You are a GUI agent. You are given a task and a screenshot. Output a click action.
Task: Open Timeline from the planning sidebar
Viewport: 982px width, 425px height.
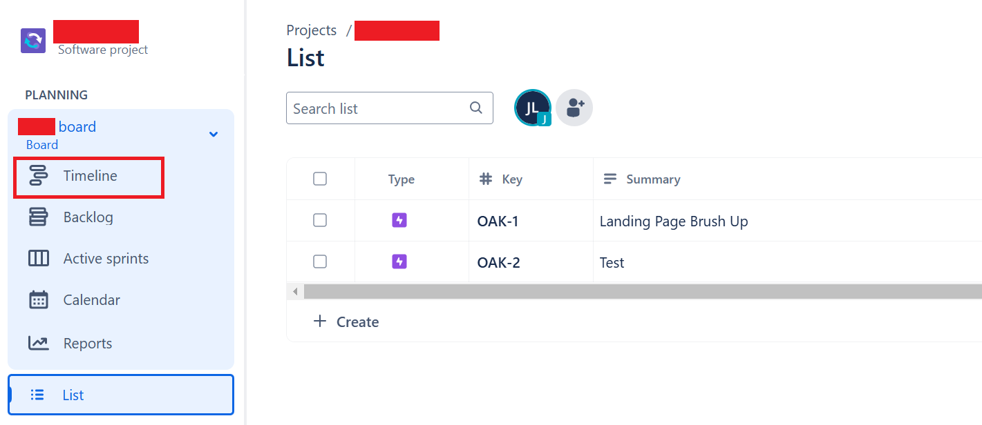[89, 176]
